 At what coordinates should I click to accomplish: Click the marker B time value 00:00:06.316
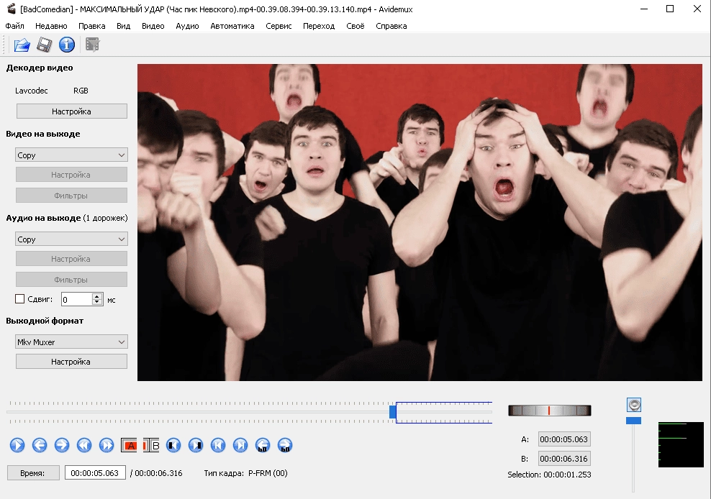click(x=563, y=459)
